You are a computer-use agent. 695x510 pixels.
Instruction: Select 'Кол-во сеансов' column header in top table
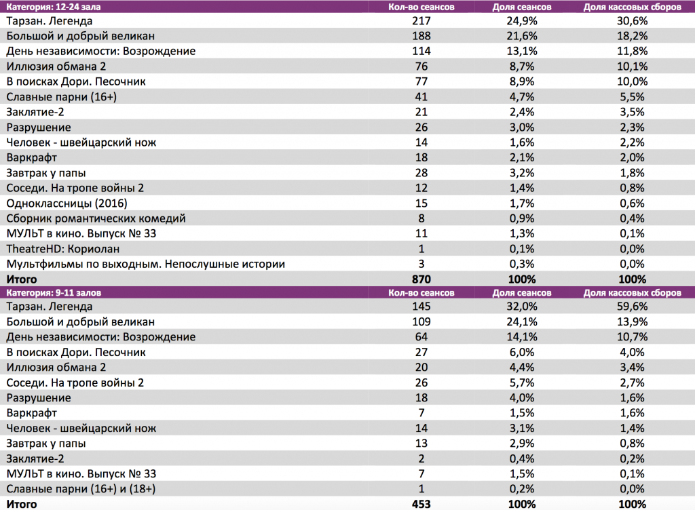click(421, 7)
